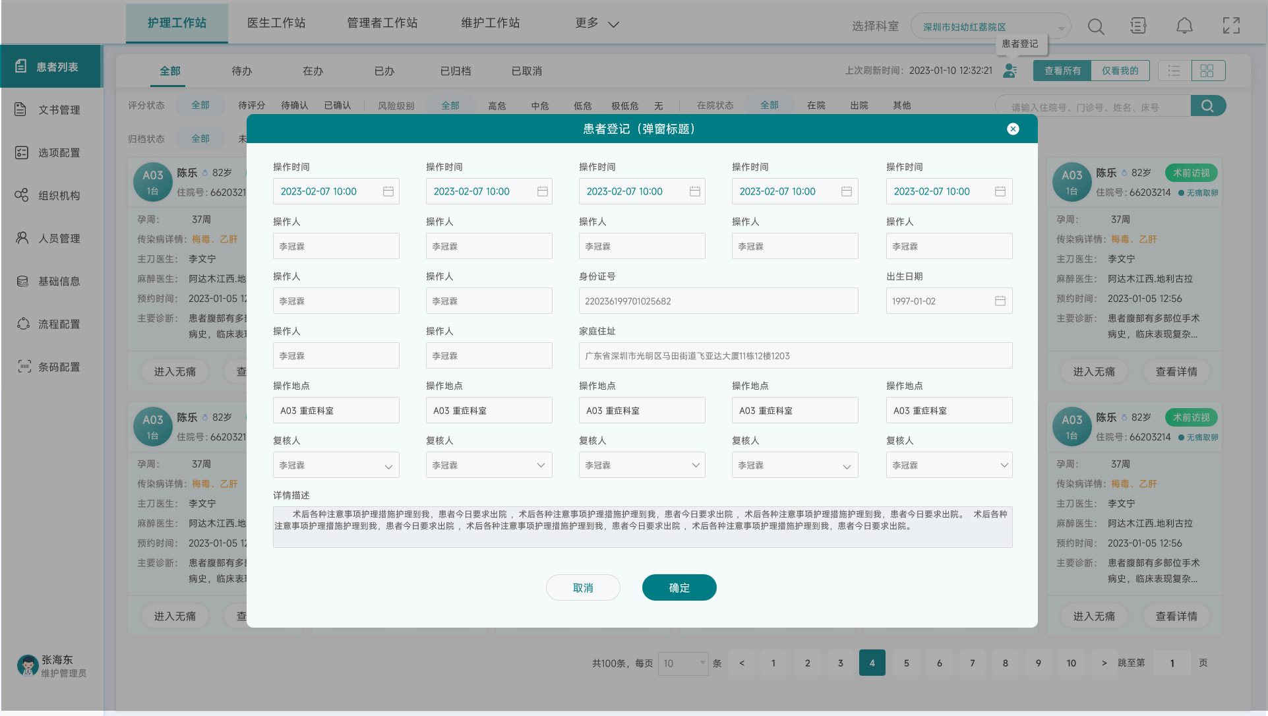Screen dimensions: 1268x716
Task: Click first 操作地点 field A03 重症科室
Action: (x=336, y=410)
